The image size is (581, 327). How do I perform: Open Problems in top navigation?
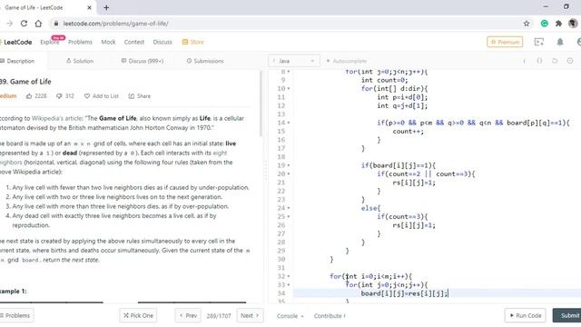(x=80, y=42)
